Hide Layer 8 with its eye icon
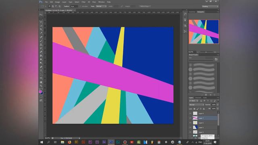 tap(190, 114)
